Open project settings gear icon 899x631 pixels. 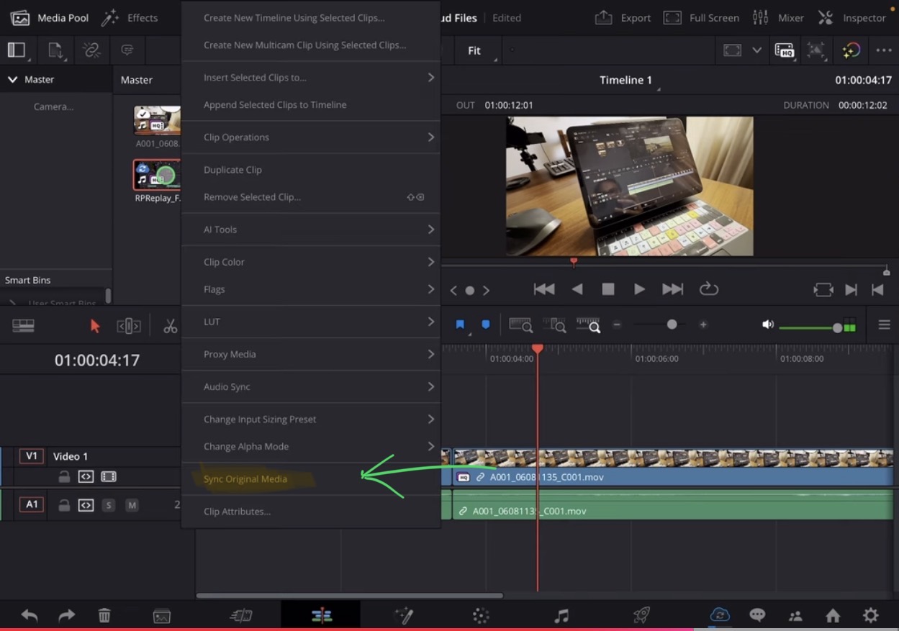[x=870, y=615]
